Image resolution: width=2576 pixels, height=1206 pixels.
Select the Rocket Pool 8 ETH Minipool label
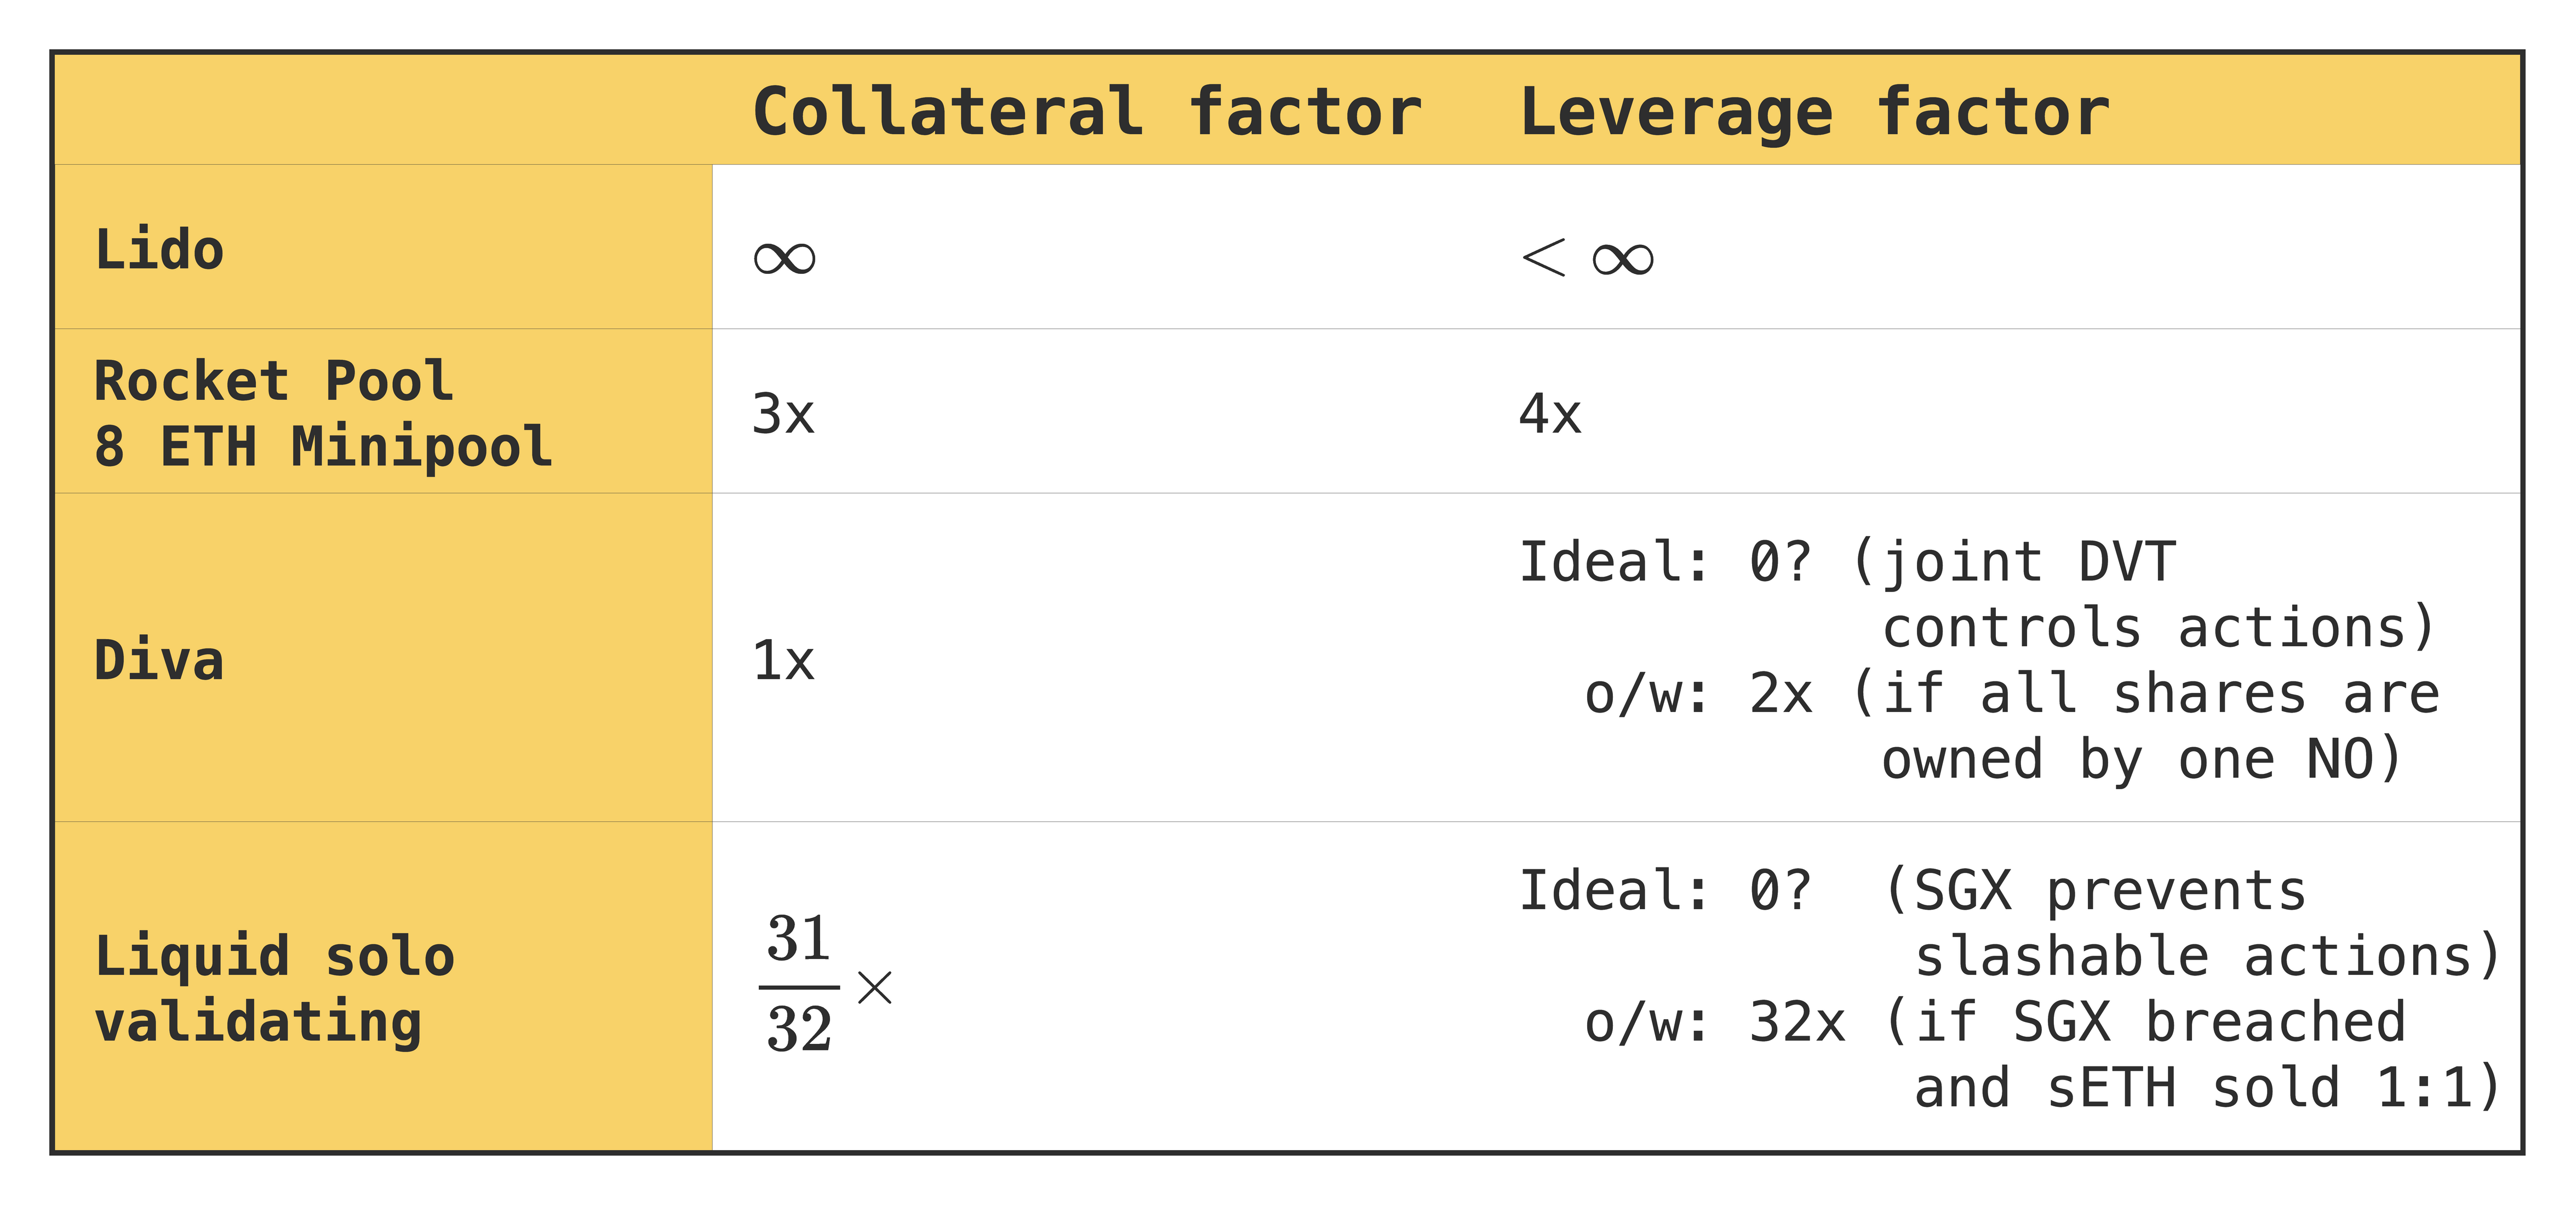point(323,413)
